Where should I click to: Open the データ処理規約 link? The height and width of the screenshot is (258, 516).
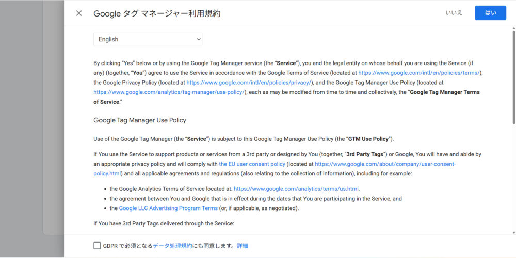(x=172, y=246)
